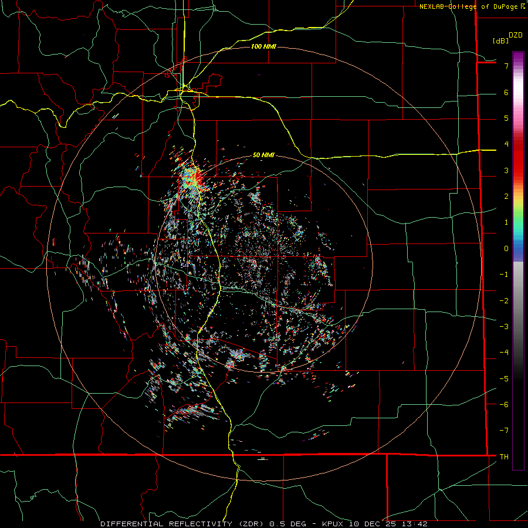Image resolution: width=528 pixels, height=528 pixels.
Task: Click the '-7' value on color scale
Action: point(504,431)
